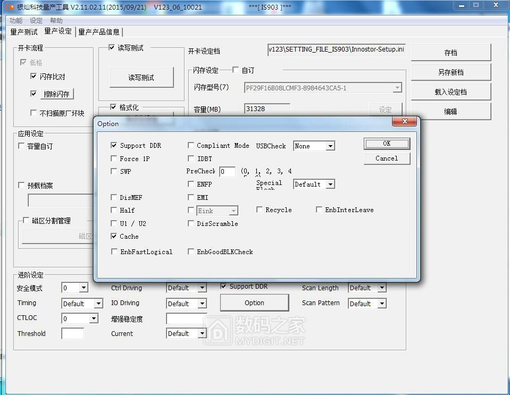The height and width of the screenshot is (395, 510).
Task: Tick Compliant Mode checkbox
Action: click(x=191, y=145)
